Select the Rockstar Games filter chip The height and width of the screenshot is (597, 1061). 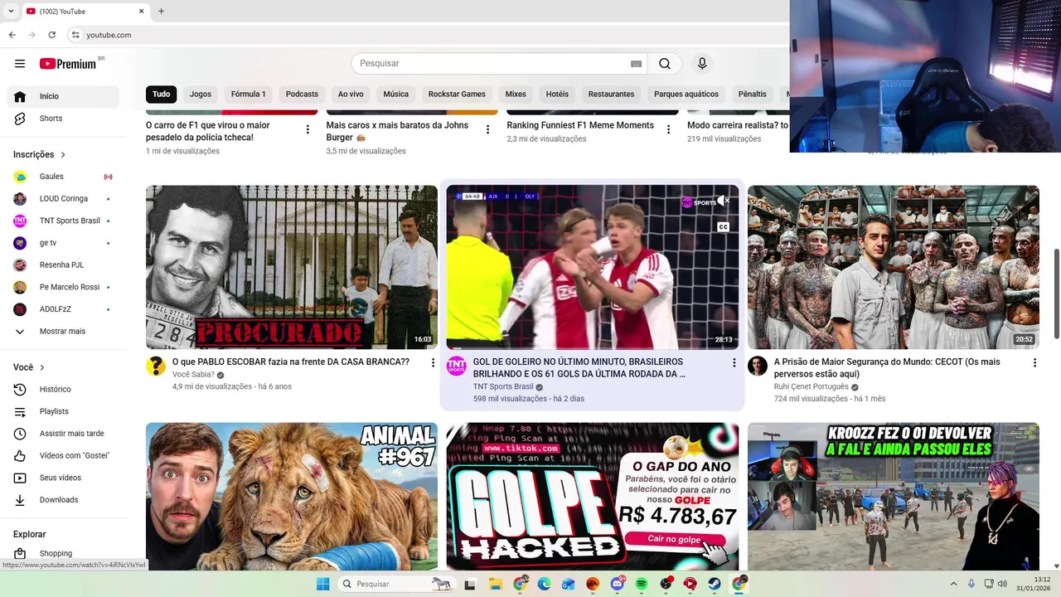tap(457, 94)
